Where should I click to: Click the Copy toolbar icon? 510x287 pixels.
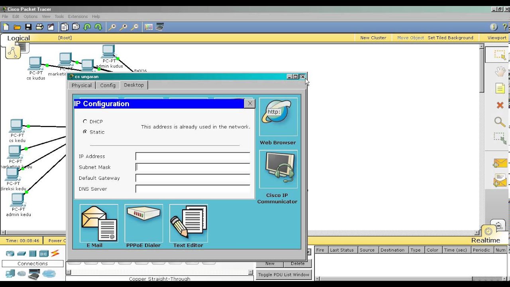pos(65,27)
